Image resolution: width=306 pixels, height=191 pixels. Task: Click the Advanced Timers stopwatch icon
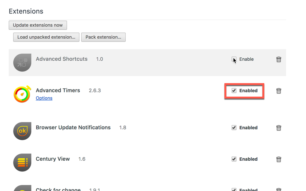(x=22, y=94)
